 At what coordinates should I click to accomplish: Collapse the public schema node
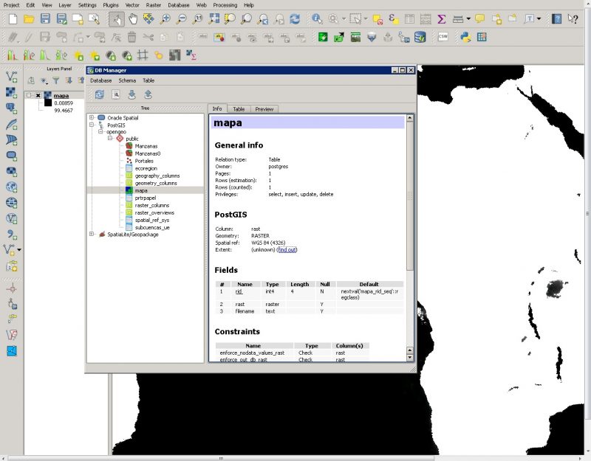click(110, 139)
